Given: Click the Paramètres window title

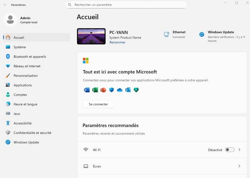Looking at the screenshot, I should (x=18, y=5).
